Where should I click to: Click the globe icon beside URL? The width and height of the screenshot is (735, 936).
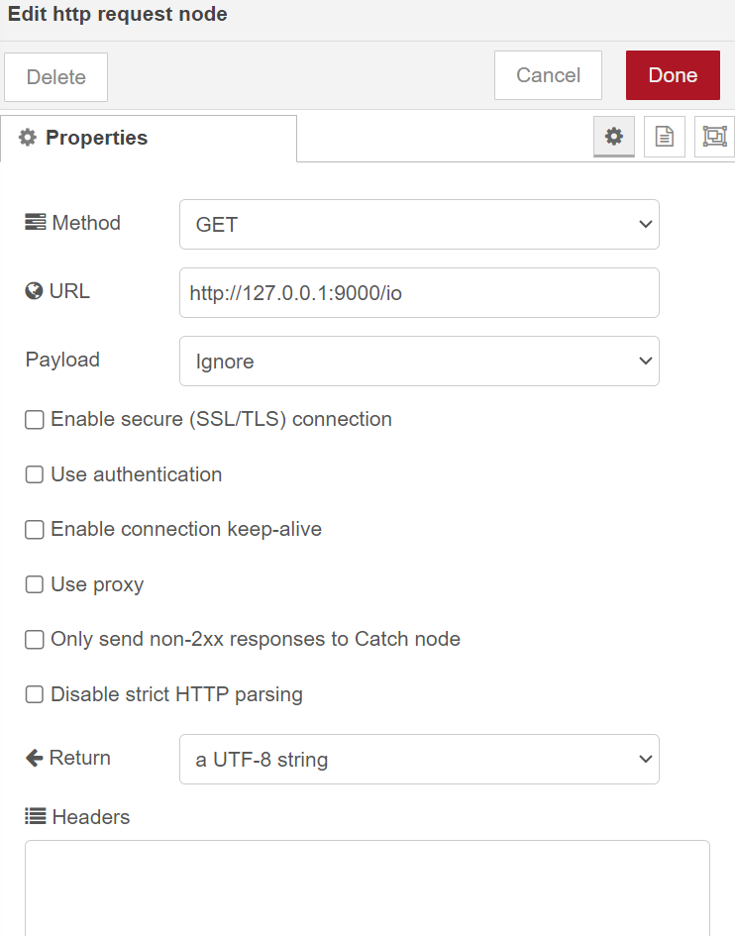[35, 291]
